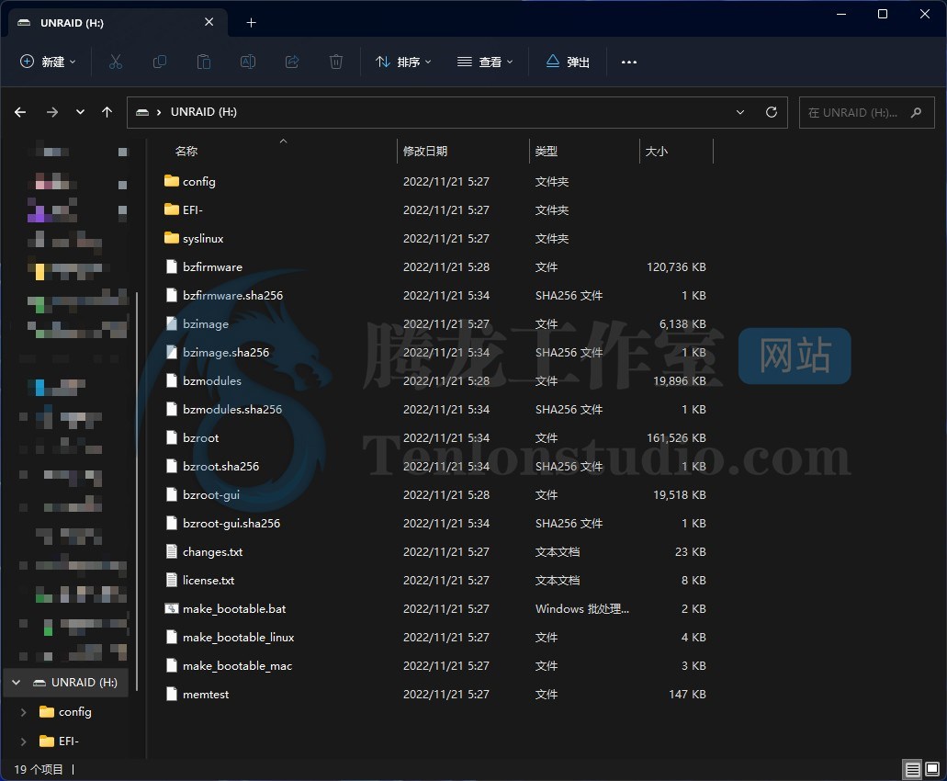
Task: Click the memtest file icon
Action: pos(172,694)
